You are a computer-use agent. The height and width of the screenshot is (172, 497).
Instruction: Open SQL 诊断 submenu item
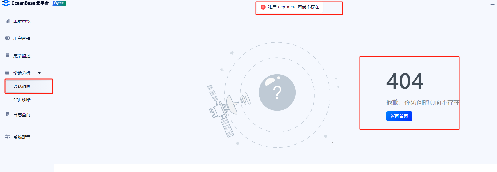[x=22, y=100]
